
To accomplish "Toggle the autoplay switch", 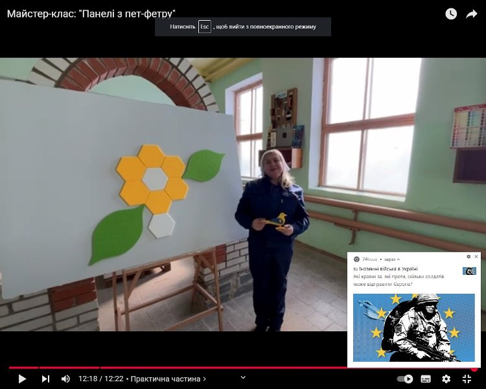I will point(405,379).
